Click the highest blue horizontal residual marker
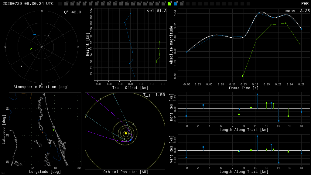311x175 pixels. [x=257, y=94]
